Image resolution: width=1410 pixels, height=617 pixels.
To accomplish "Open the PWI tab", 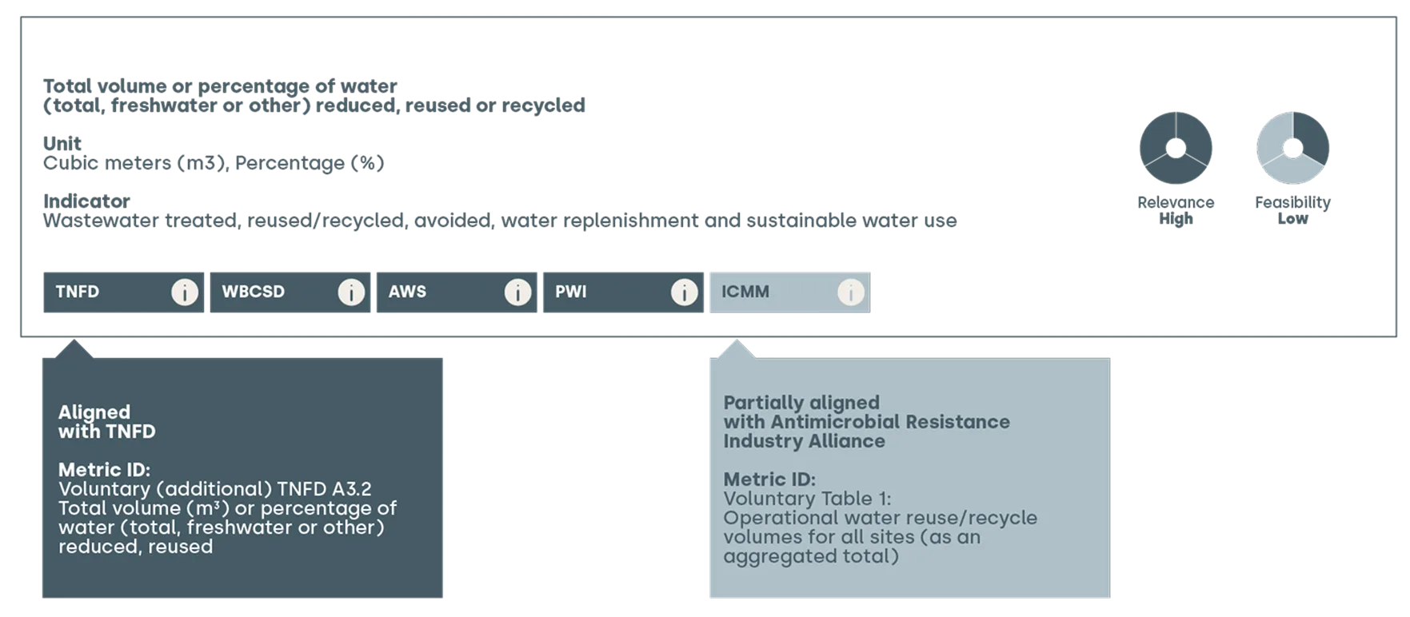I will (x=571, y=292).
